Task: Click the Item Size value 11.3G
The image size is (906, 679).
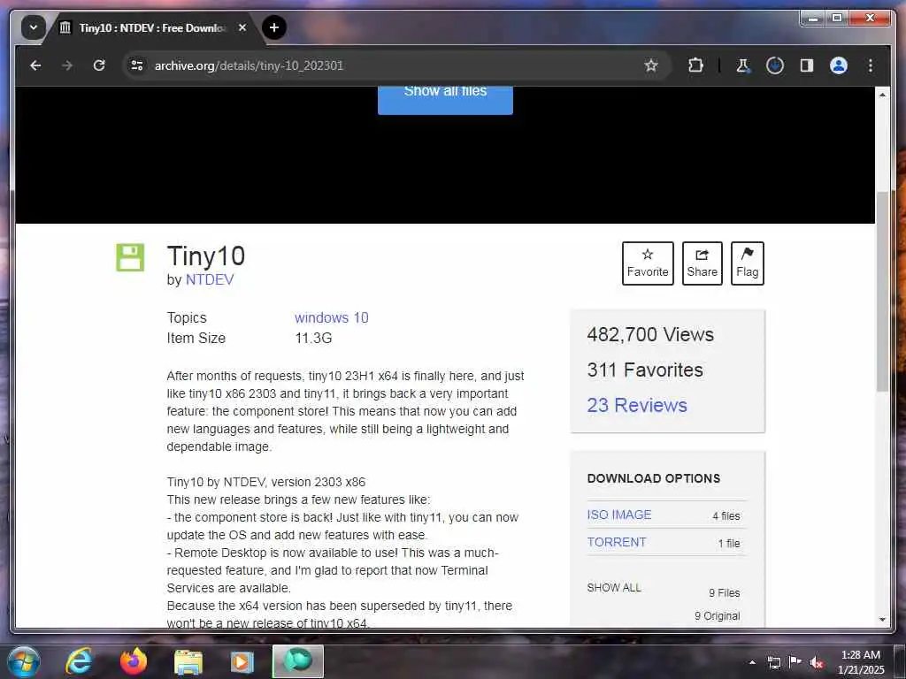Action: point(313,338)
